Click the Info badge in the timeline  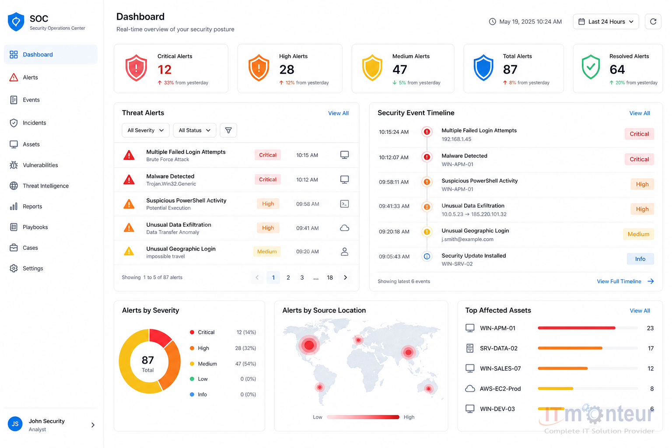pos(640,259)
